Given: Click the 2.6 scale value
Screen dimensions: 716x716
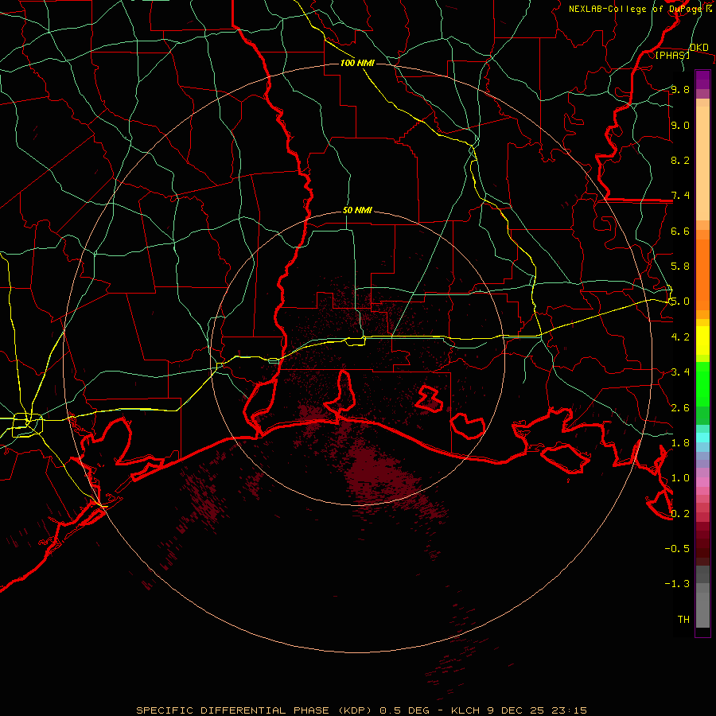Looking at the screenshot, I should (680, 408).
